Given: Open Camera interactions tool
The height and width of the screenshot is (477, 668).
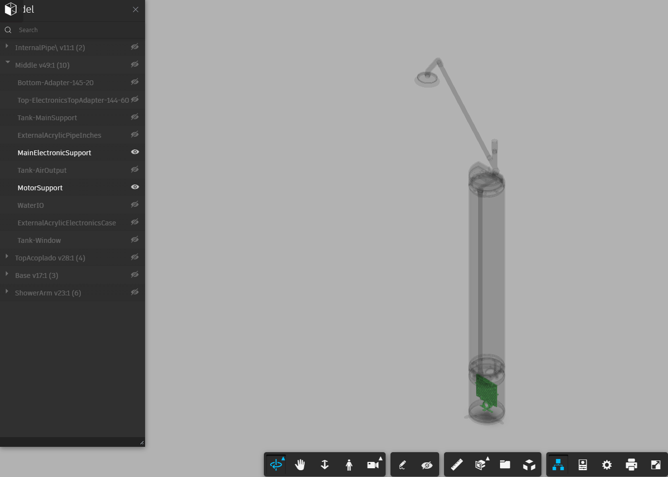Looking at the screenshot, I should (x=373, y=465).
